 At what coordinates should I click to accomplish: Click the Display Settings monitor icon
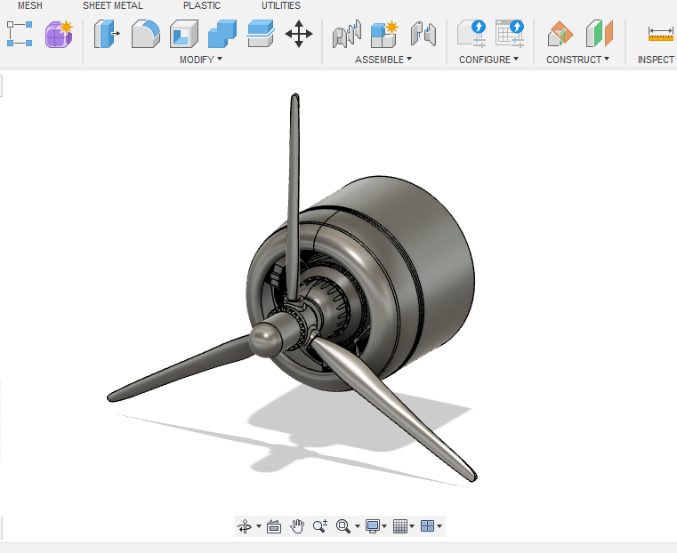pyautogui.click(x=373, y=526)
